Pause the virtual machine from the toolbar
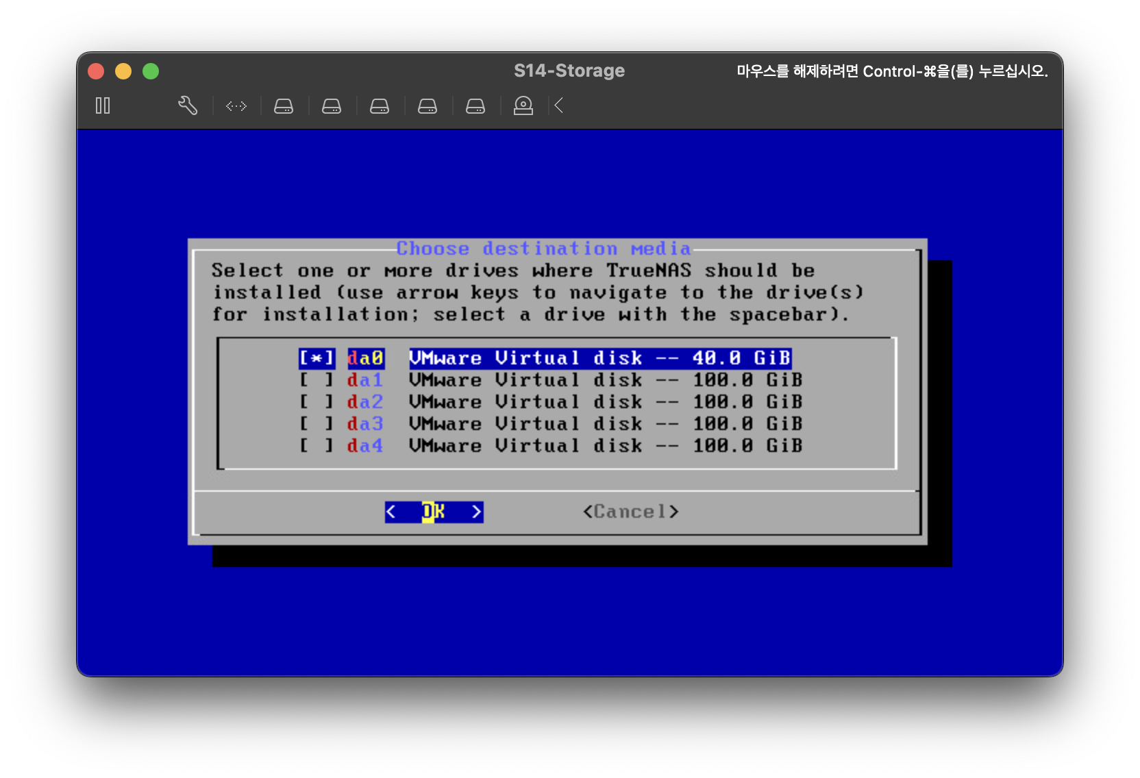Image resolution: width=1140 pixels, height=778 pixels. (x=103, y=105)
